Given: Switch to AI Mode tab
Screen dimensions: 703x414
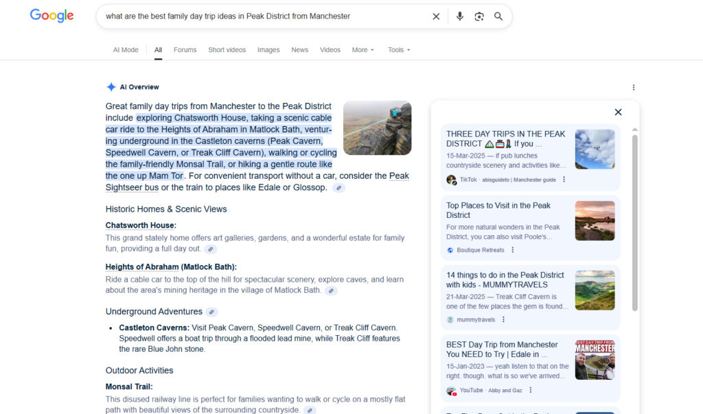Looking at the screenshot, I should coord(126,49).
